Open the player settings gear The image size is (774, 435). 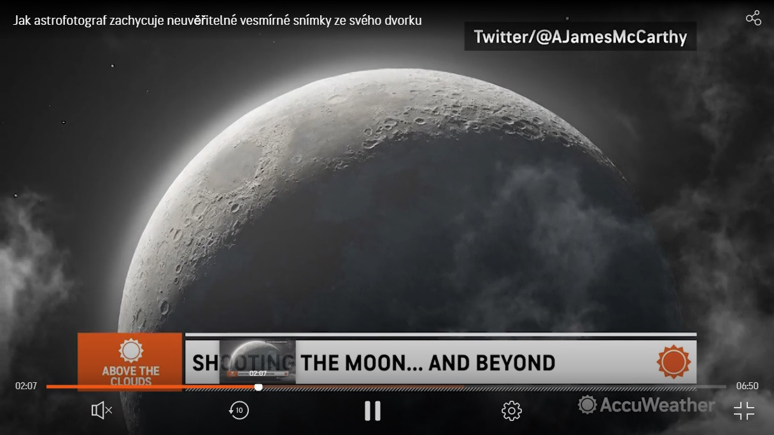coord(511,411)
